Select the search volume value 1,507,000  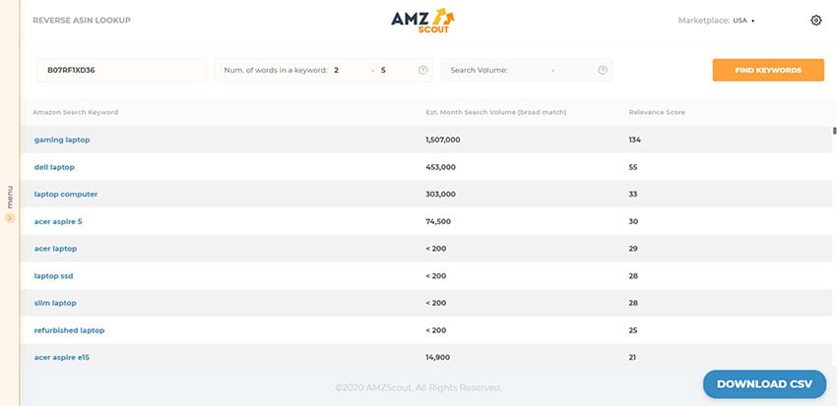[x=442, y=140]
